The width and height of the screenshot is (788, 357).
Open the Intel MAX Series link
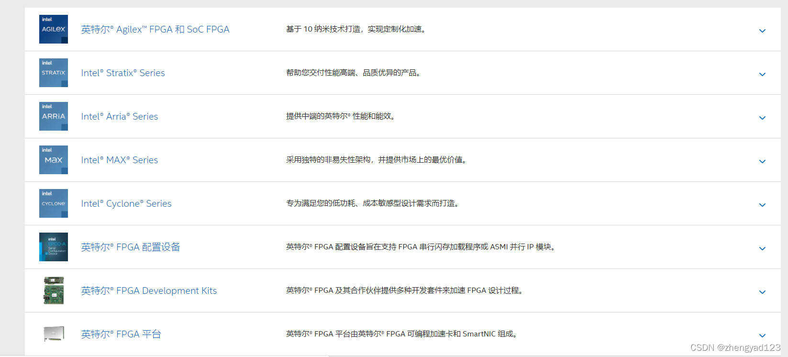coord(120,160)
